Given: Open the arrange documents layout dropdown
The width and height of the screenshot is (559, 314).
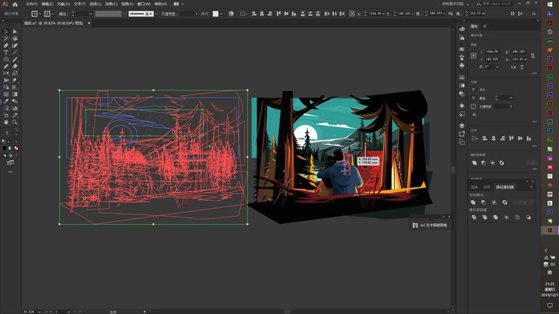Looking at the screenshot, I should click(x=179, y=4).
